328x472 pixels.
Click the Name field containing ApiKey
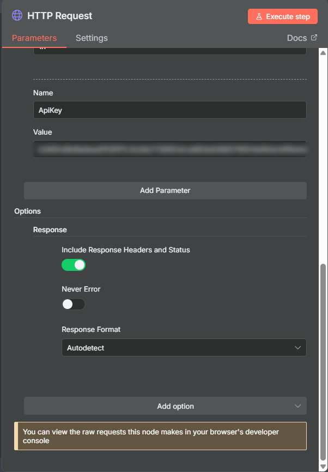click(169, 110)
